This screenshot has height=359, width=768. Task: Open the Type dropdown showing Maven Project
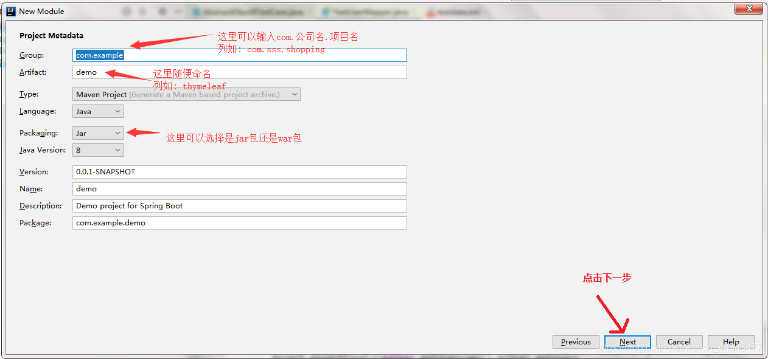(x=186, y=94)
